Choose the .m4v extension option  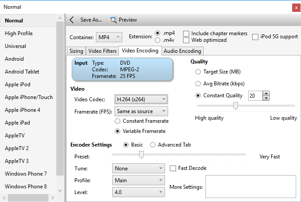pyautogui.click(x=158, y=40)
